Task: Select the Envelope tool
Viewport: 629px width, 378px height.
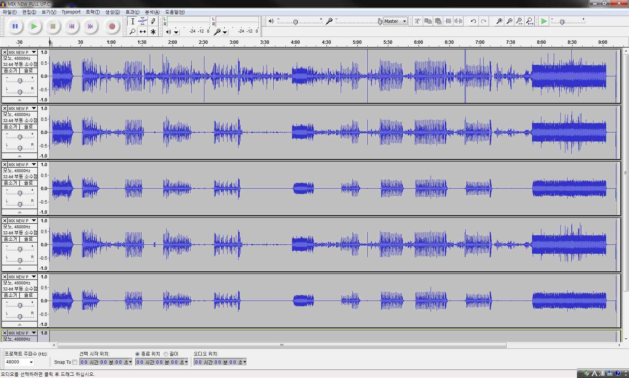Action: point(143,21)
